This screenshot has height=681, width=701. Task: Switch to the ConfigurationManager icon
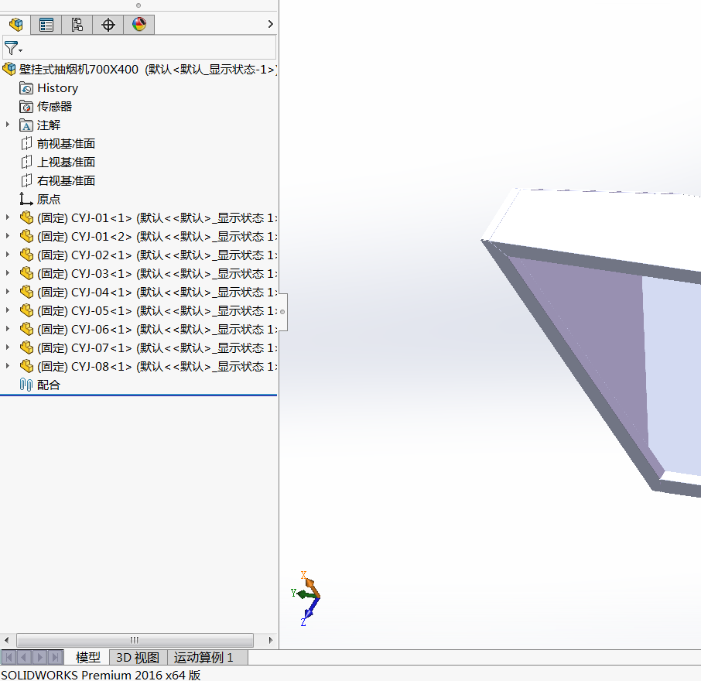[77, 24]
